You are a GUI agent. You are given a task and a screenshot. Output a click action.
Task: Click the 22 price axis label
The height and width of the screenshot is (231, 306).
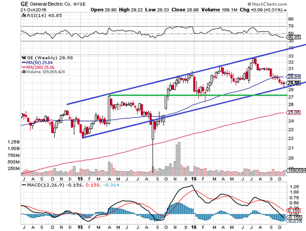click(291, 138)
